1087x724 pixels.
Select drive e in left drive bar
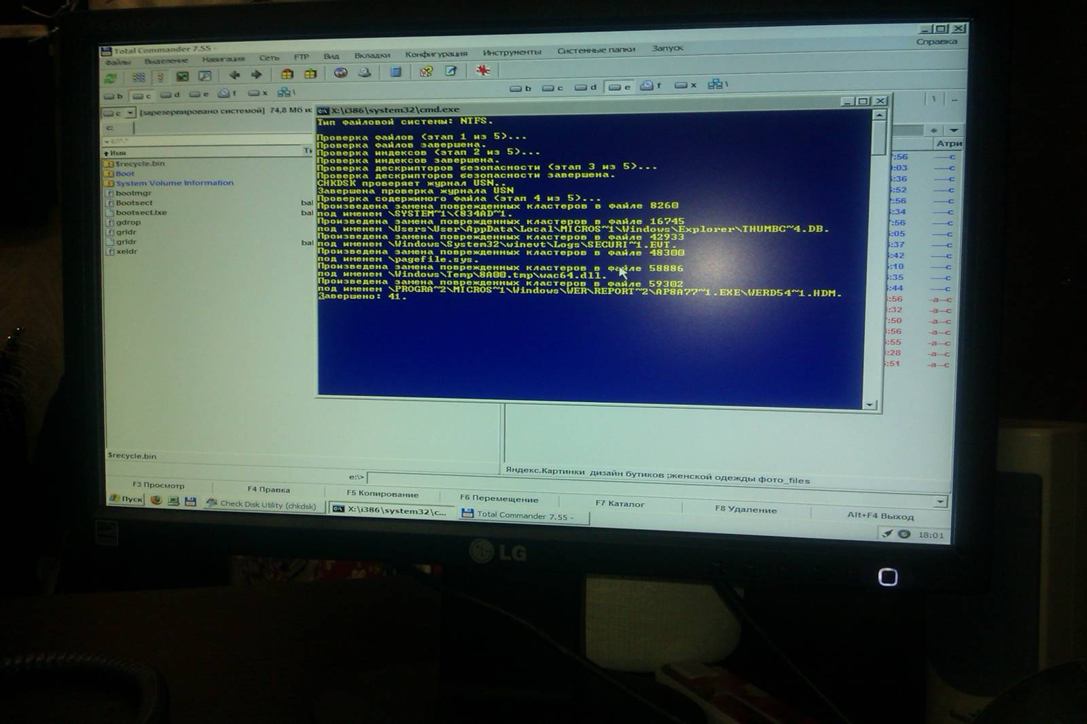(x=199, y=94)
